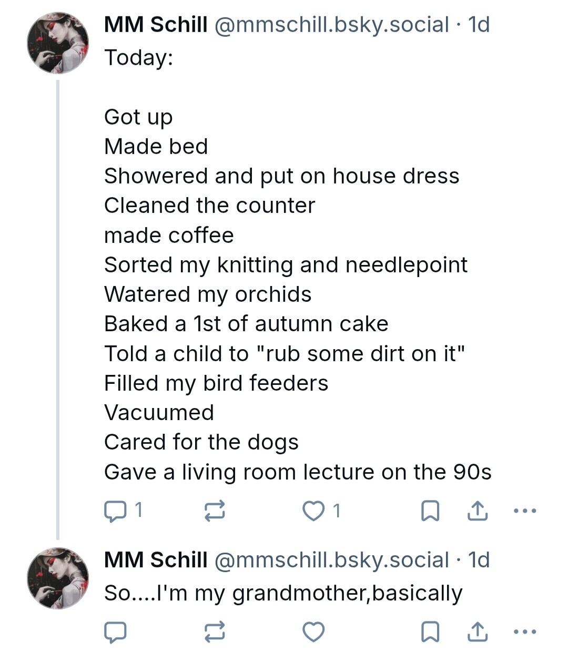The width and height of the screenshot is (568, 663).
Task: Open the @mmschill.bsky.social handle on first post
Action: [331, 25]
